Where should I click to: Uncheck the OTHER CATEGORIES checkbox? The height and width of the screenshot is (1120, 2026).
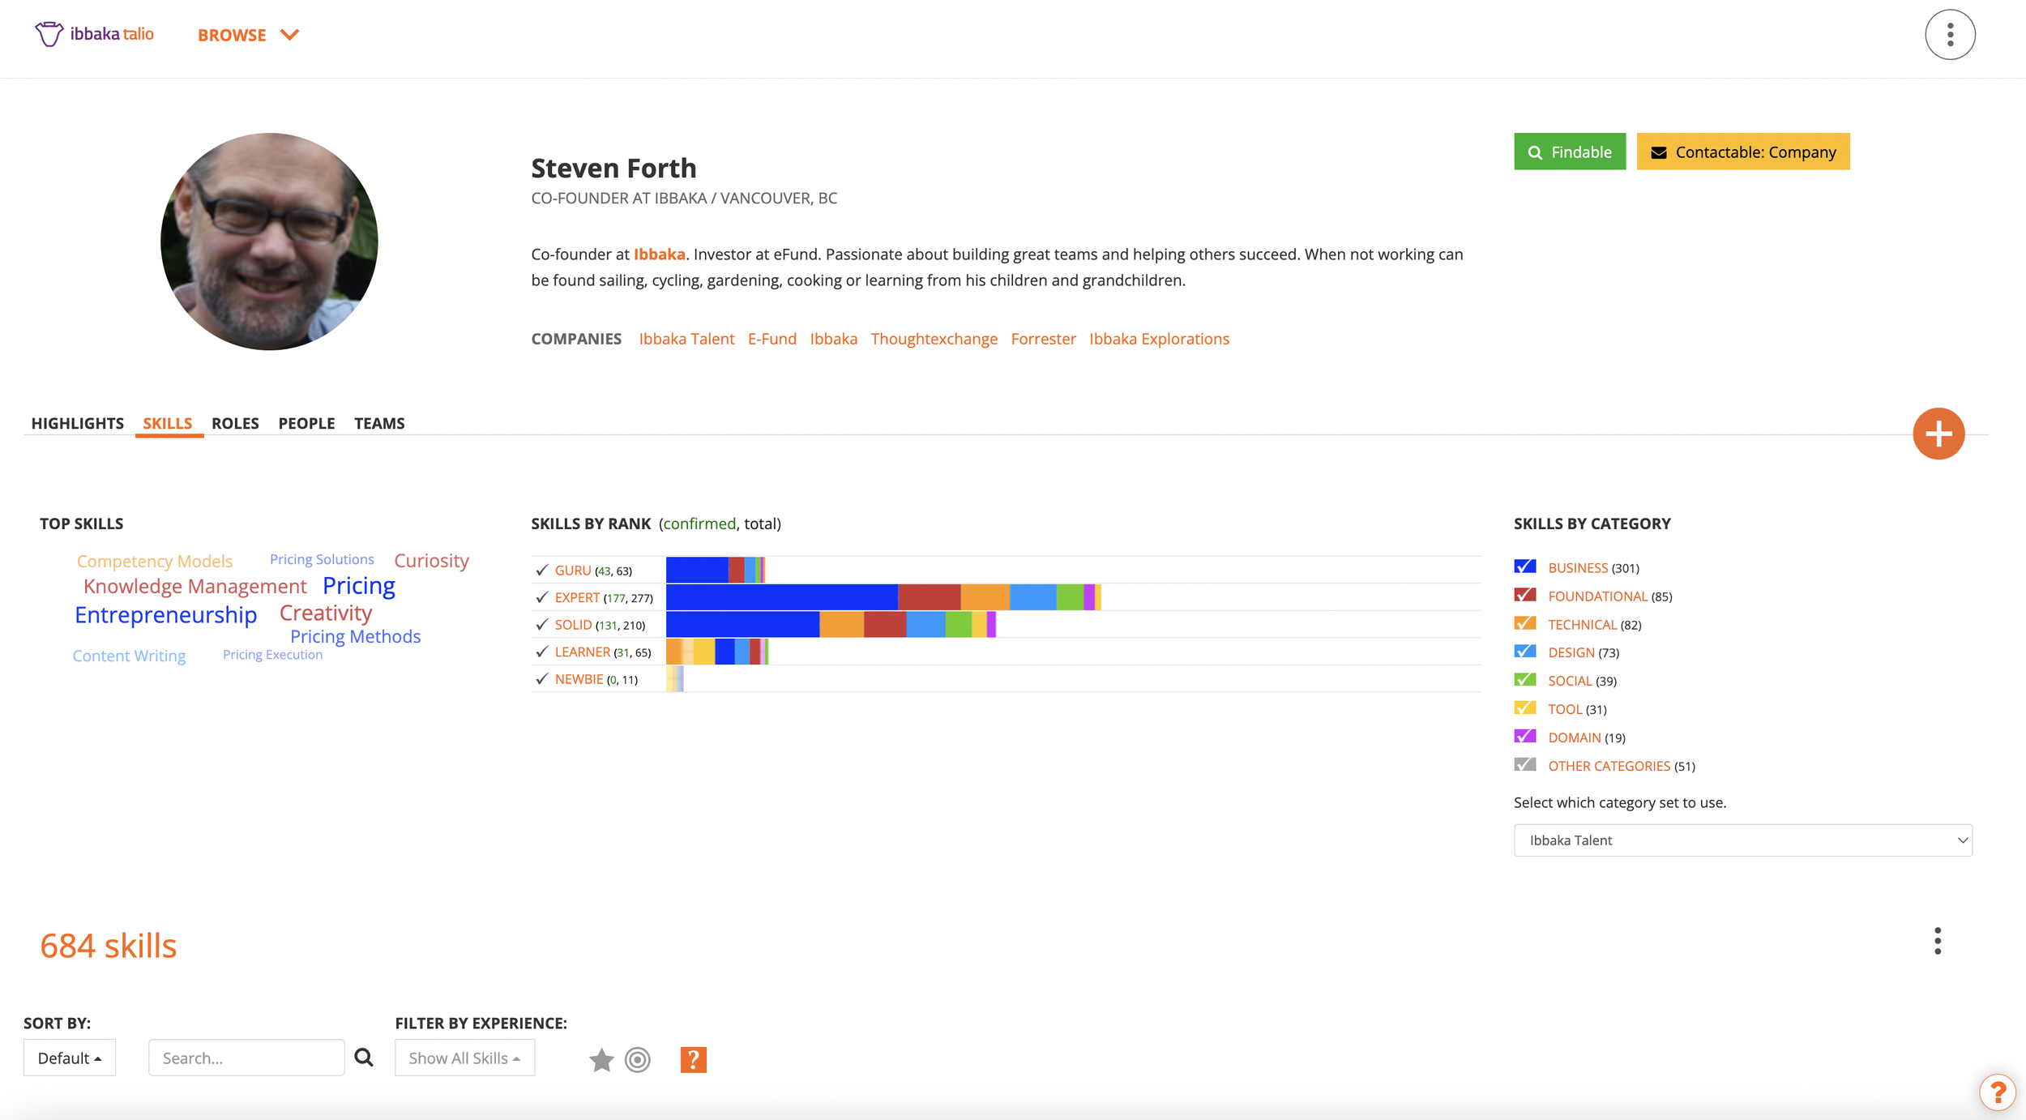[x=1525, y=764]
